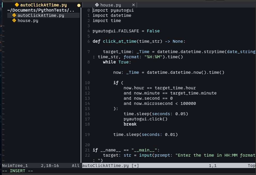Viewport: 256px width, 175px height.
Task: Open autoClickAtTime.py in the file tree
Action: click(x=41, y=15)
